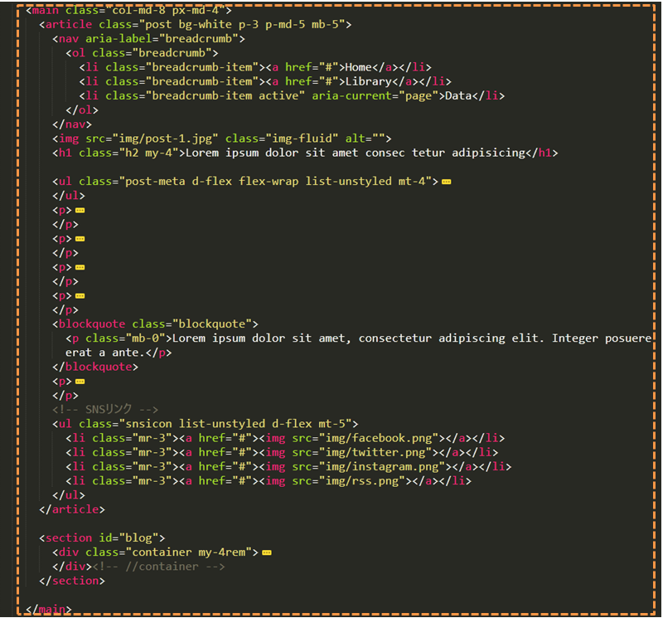Viewport: 663px width, 618px height.
Task: Click the img/facebook.png list item line
Action: (x=285, y=438)
